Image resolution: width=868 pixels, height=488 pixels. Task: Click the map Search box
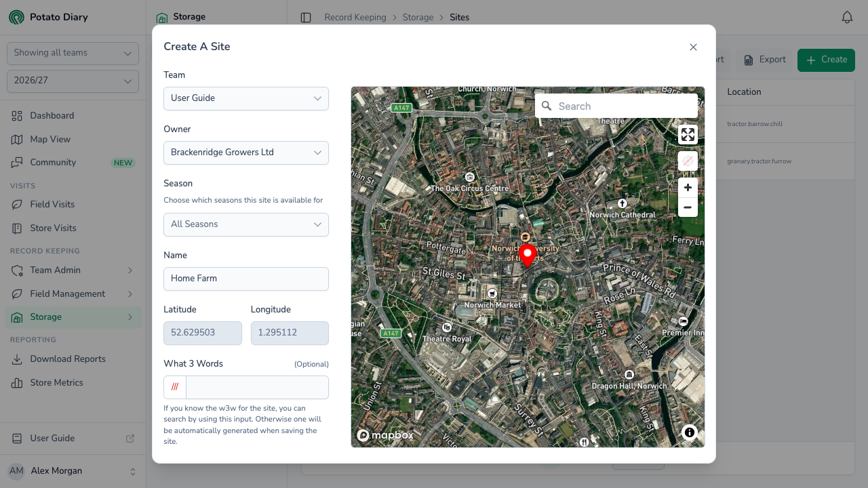[616, 106]
